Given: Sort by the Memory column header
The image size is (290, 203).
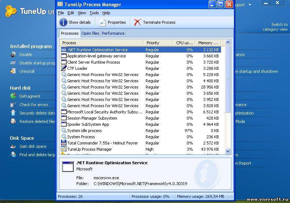Looking at the screenshot, I should [x=208, y=43].
